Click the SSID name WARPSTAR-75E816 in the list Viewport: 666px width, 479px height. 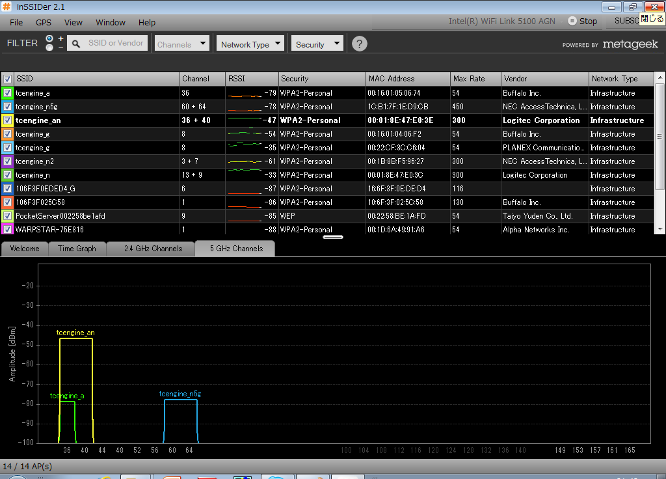[x=49, y=230]
